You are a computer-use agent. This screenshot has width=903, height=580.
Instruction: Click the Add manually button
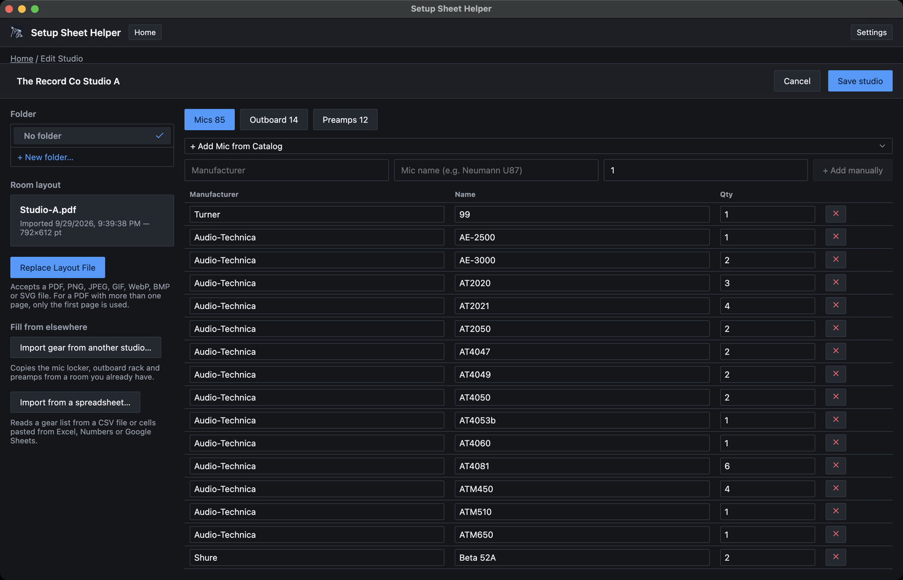tap(852, 170)
